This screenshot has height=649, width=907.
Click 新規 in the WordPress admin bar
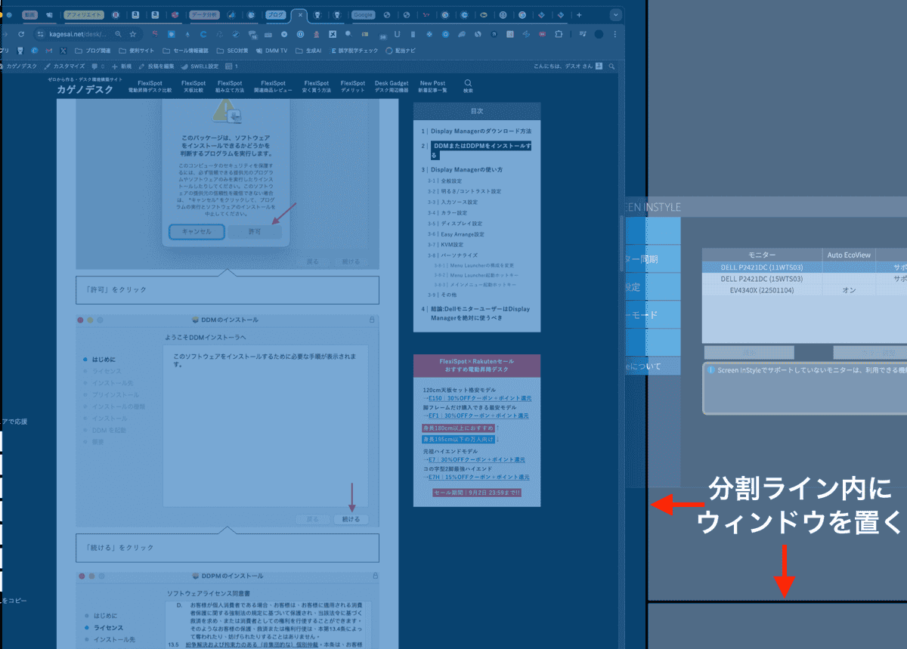[121, 66]
